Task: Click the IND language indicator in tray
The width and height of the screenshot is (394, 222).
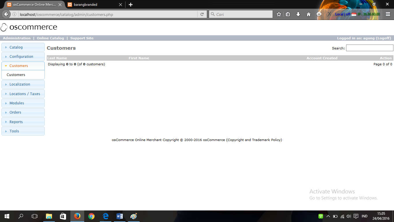Action: 365,216
